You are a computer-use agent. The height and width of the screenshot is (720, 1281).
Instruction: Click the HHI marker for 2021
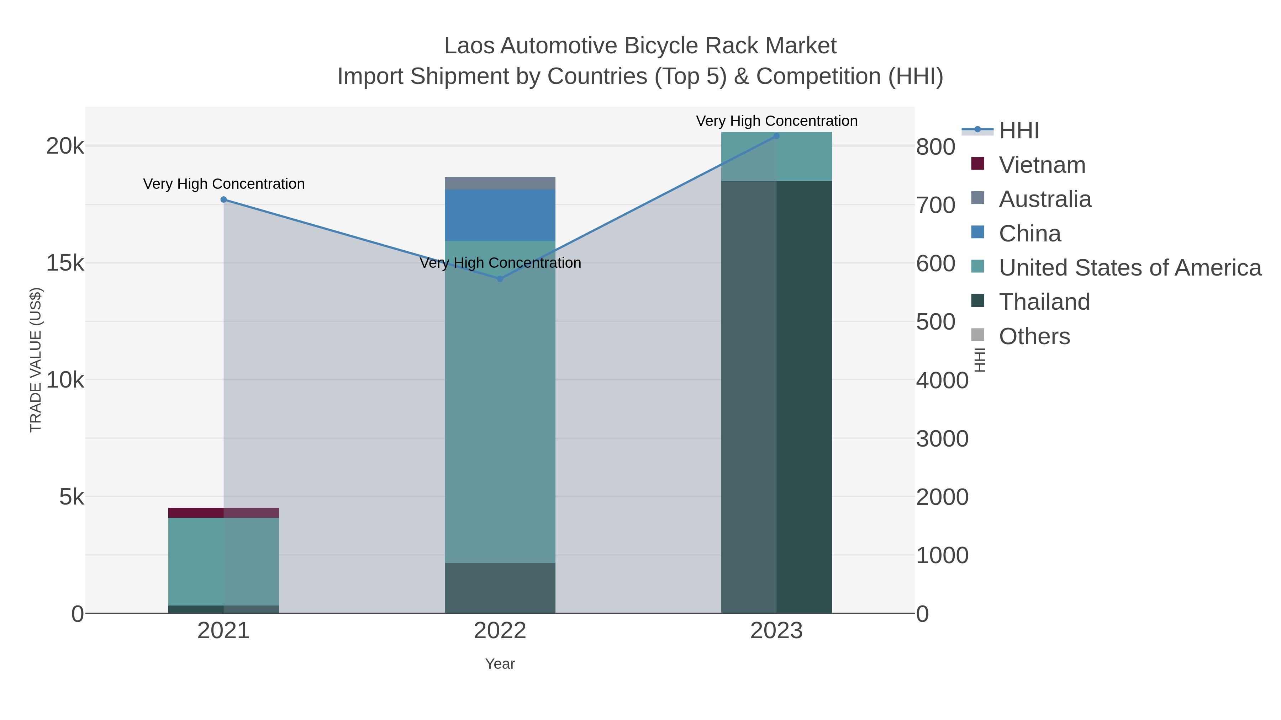pos(224,200)
